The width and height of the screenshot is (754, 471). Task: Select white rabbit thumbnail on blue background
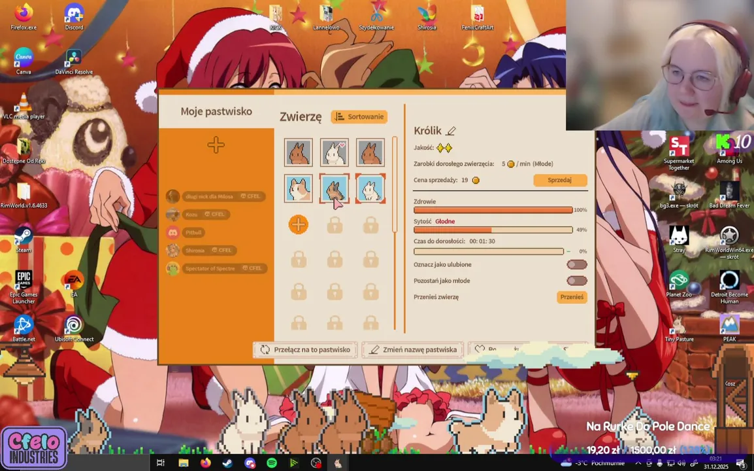click(370, 188)
